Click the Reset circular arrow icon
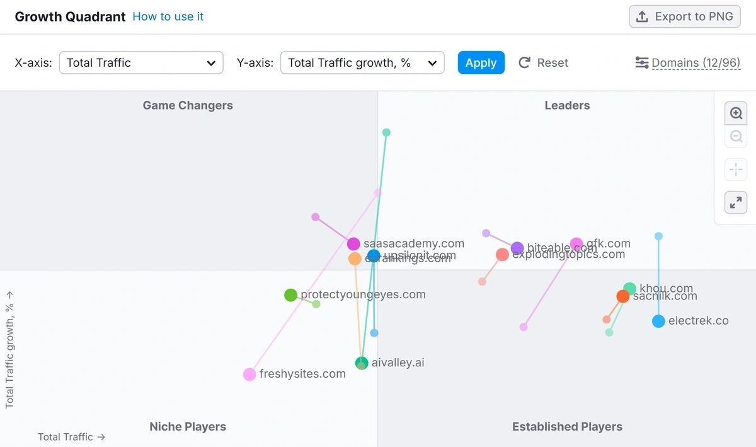Screen dimensions: 756x447 pos(524,63)
